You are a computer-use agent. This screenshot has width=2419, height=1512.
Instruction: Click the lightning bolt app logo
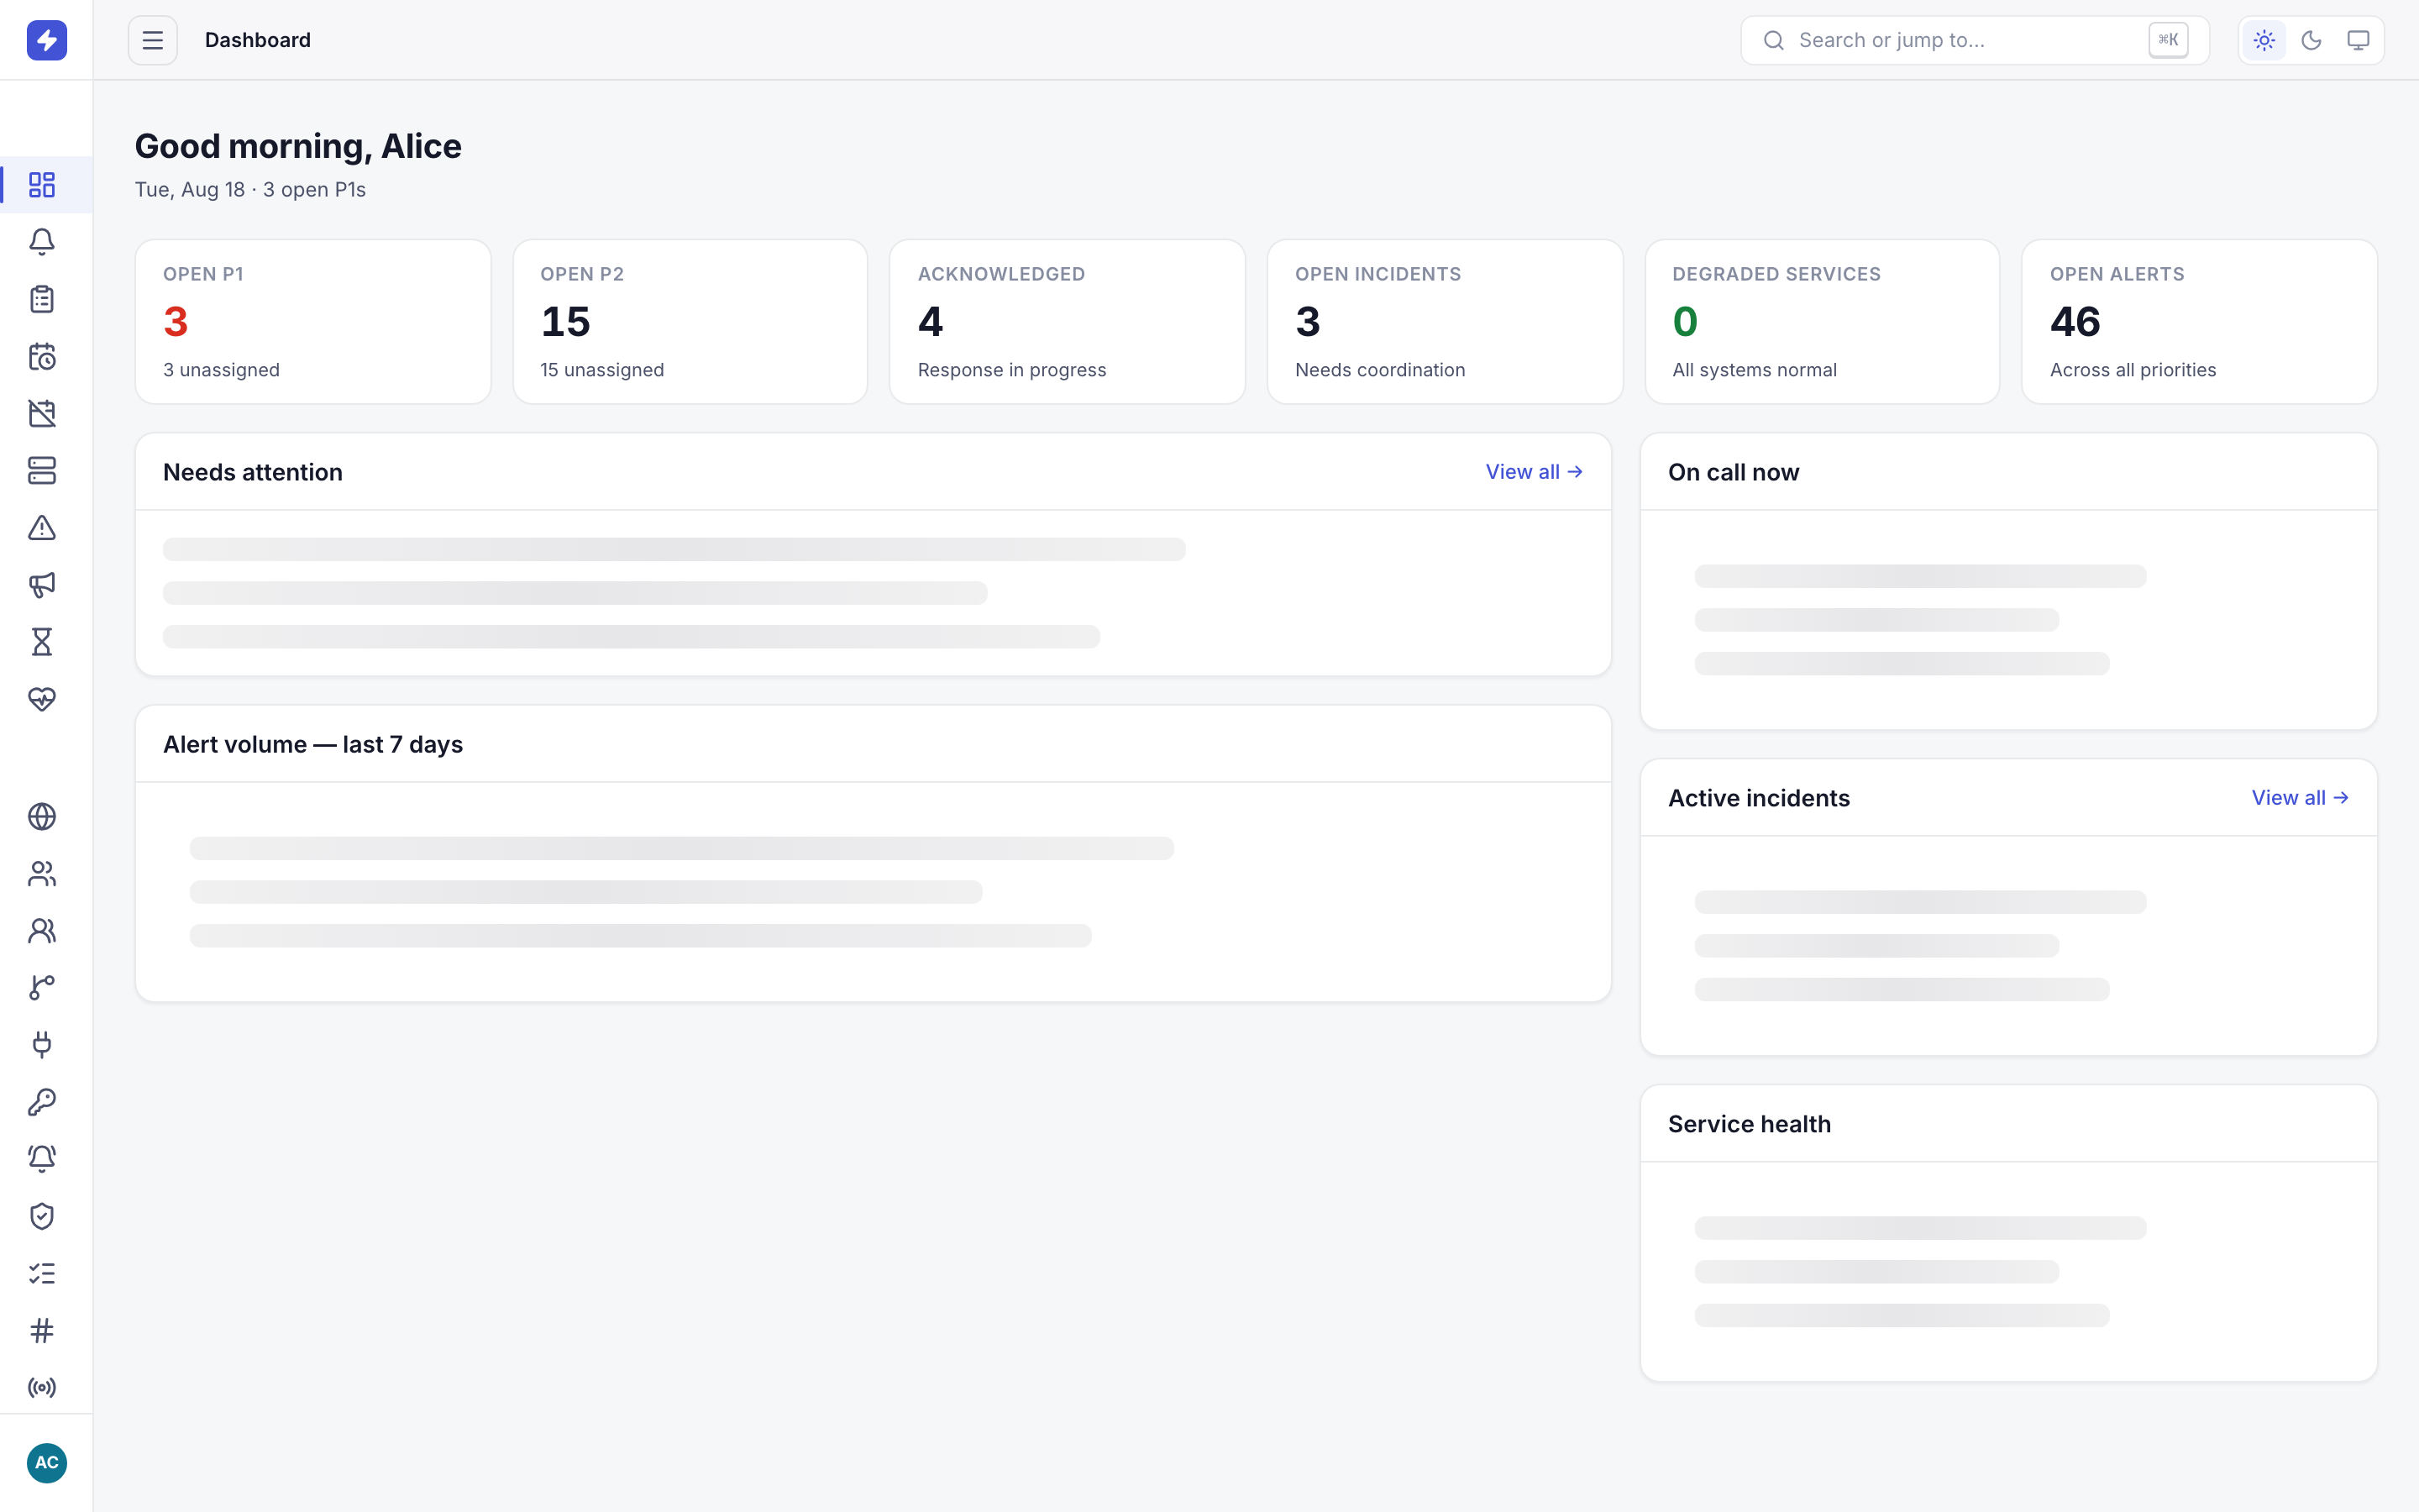pos(46,40)
